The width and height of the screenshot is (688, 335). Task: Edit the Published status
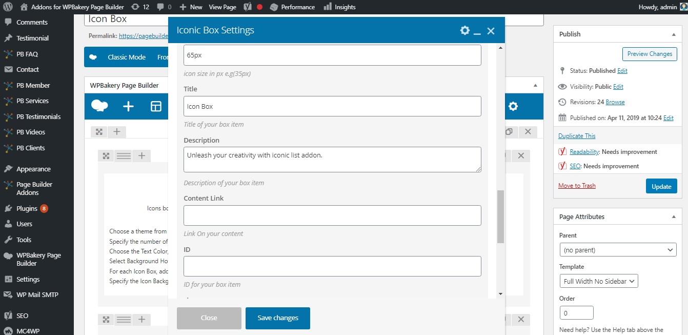click(x=622, y=71)
